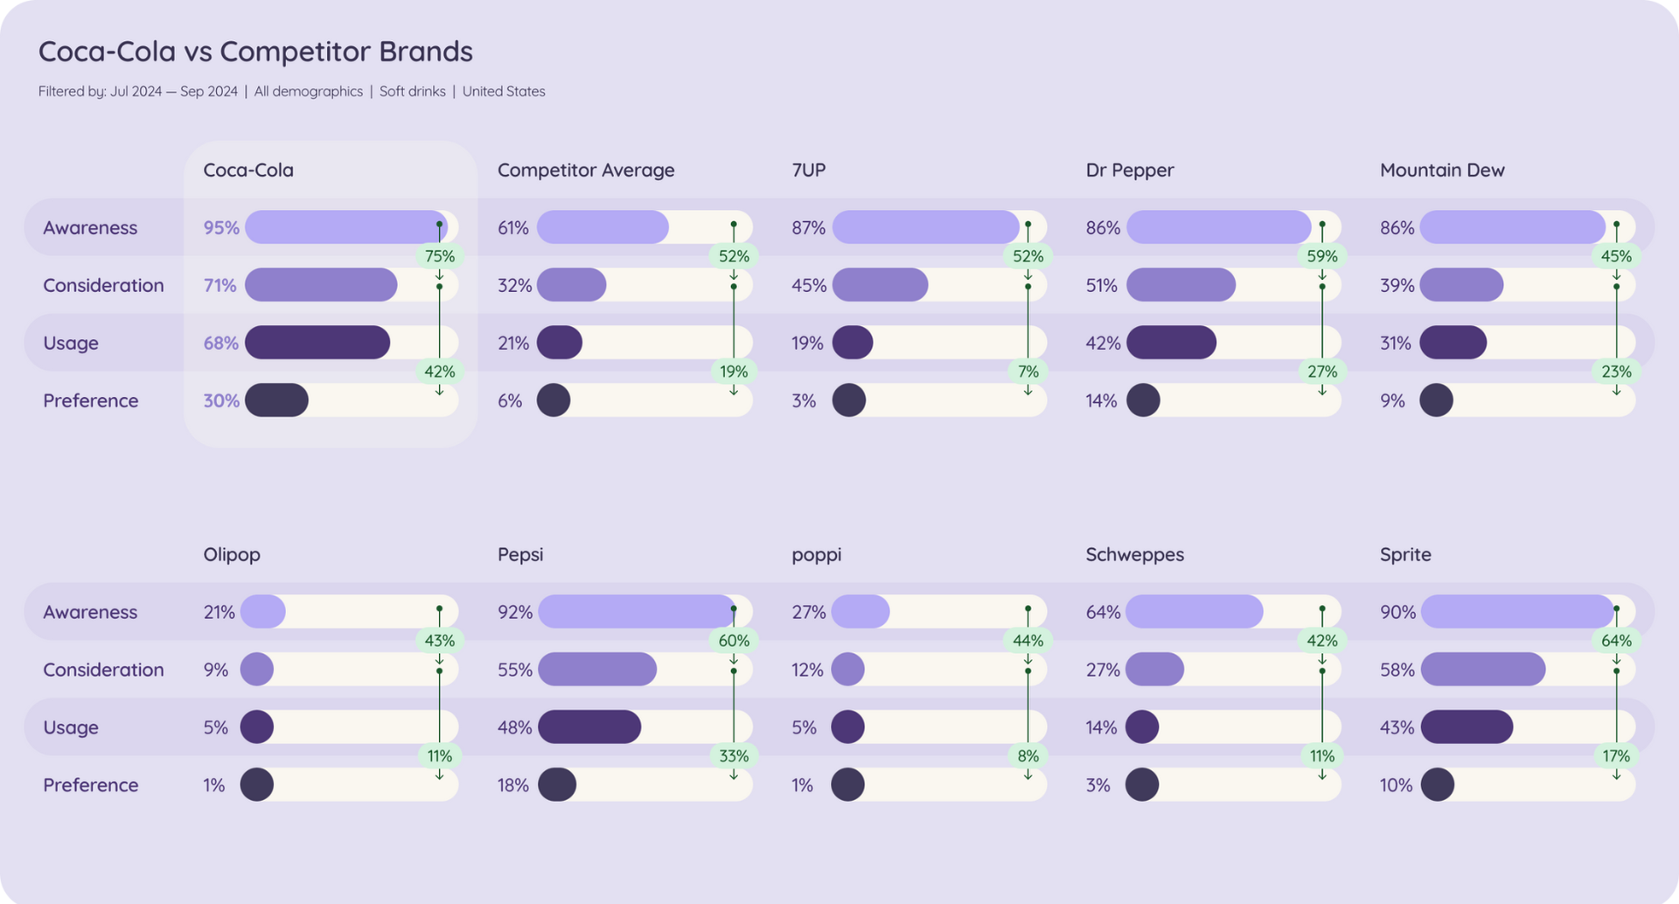
Task: Click the Competitor Average column heading
Action: coord(586,170)
